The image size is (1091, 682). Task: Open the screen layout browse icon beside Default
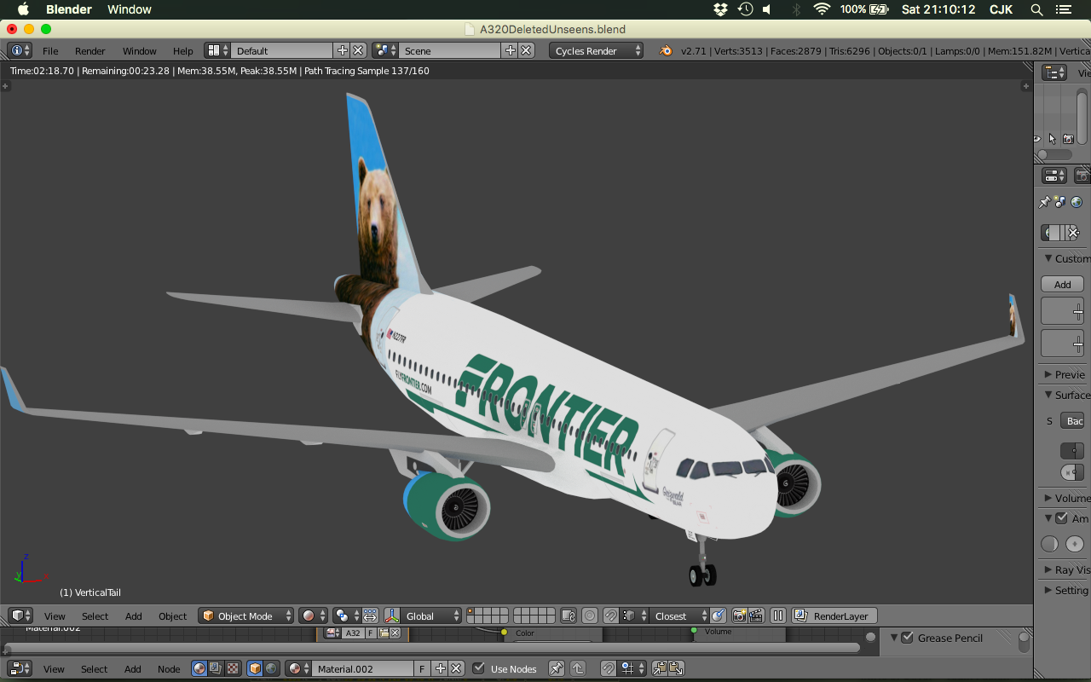point(217,51)
